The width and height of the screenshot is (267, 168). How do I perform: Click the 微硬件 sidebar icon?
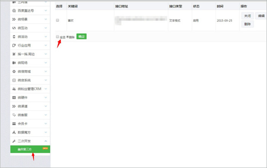coord(14,98)
